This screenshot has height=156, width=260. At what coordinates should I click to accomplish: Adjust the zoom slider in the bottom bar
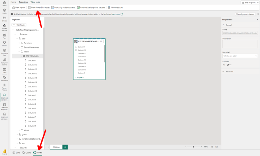(x=193, y=147)
